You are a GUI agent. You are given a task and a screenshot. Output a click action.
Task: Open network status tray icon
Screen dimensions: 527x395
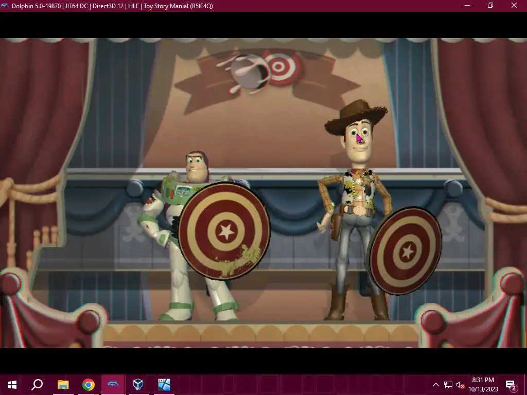click(448, 385)
